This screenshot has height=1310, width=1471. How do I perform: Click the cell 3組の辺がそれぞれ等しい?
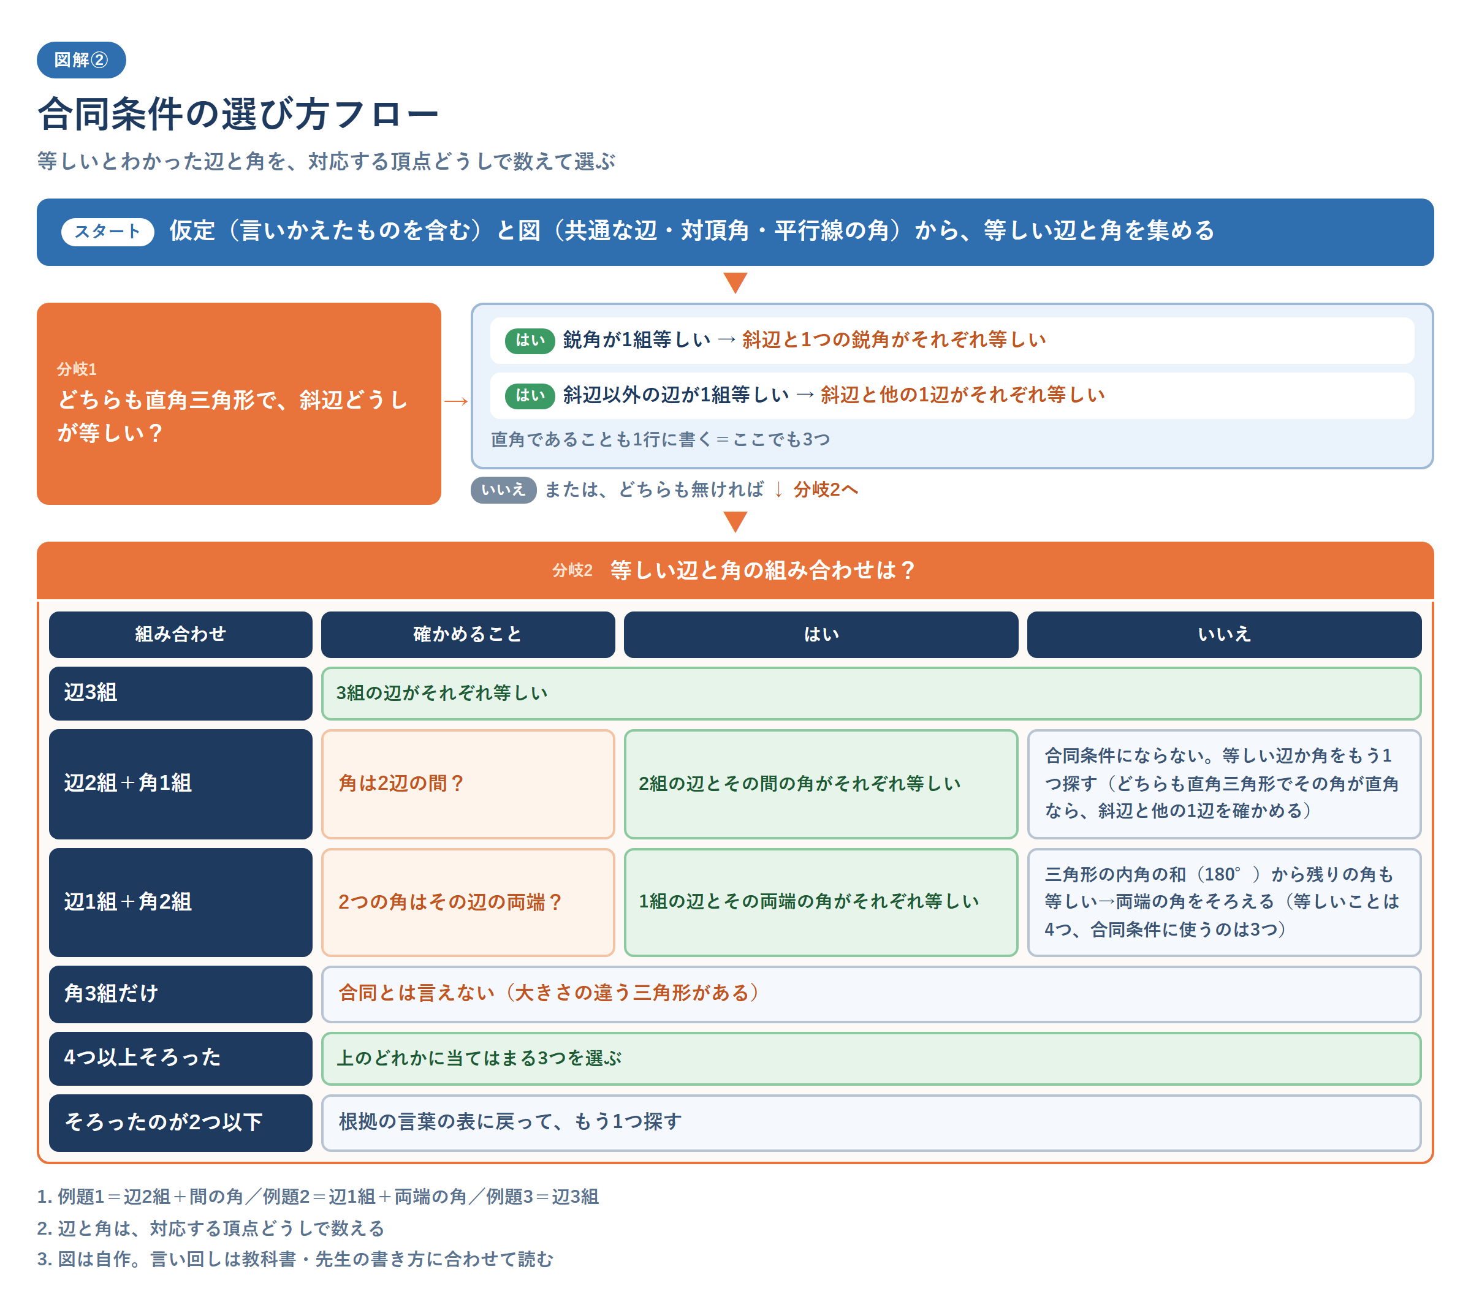871,693
